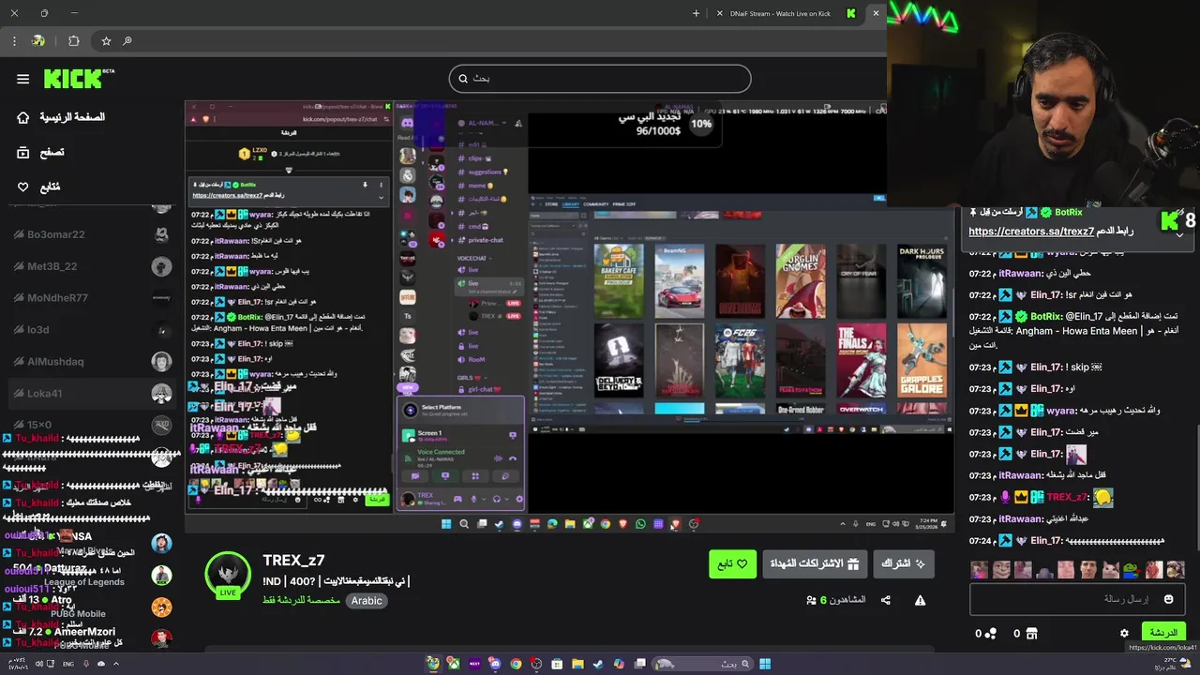Show hidden tray icons chevron
Image resolution: width=1200 pixels, height=675 pixels.
pyautogui.click(x=116, y=664)
